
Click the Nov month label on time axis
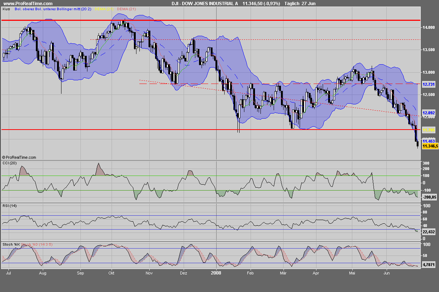tap(149, 272)
